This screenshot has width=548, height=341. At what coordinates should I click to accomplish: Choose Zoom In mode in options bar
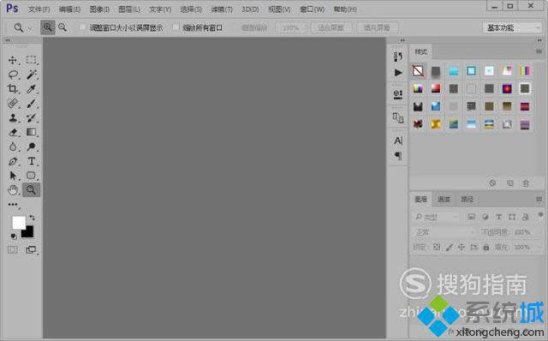[48, 27]
